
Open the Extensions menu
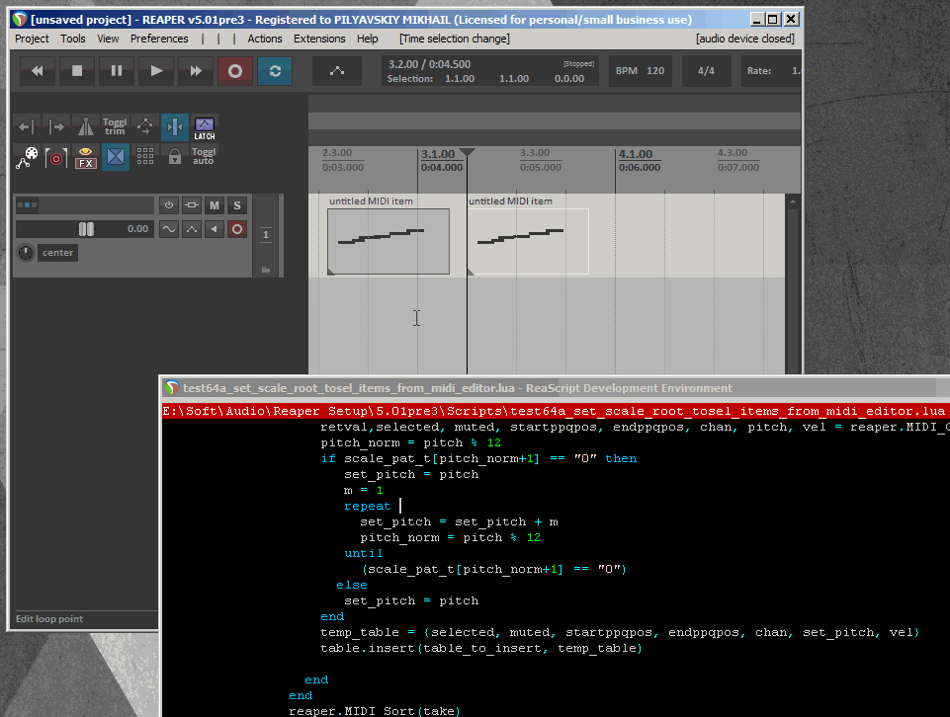pyautogui.click(x=319, y=39)
